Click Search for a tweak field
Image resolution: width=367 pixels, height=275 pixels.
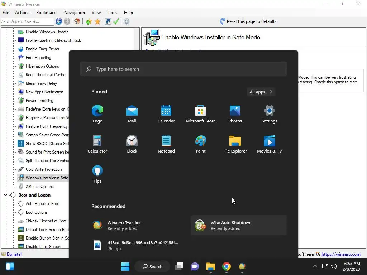pyautogui.click(x=27, y=21)
